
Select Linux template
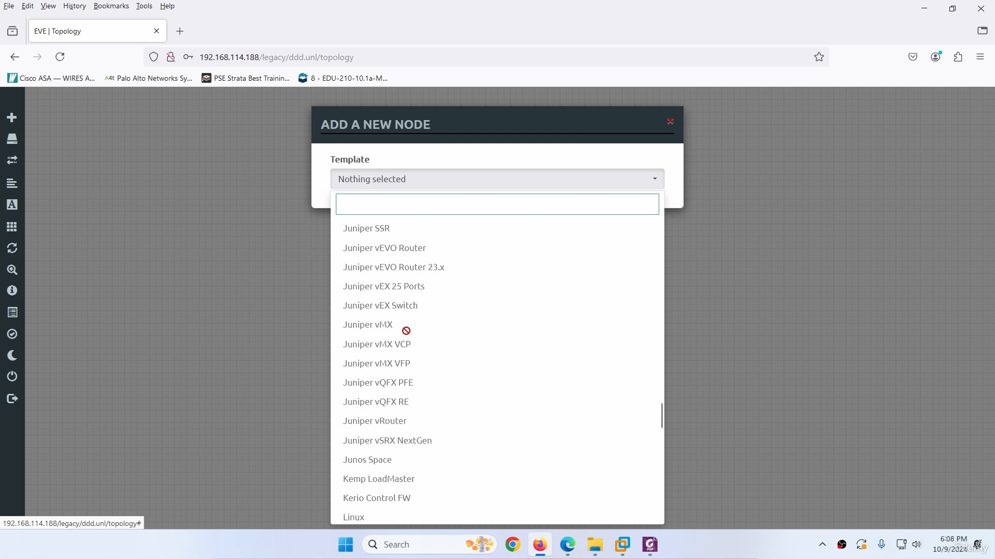pos(497,517)
